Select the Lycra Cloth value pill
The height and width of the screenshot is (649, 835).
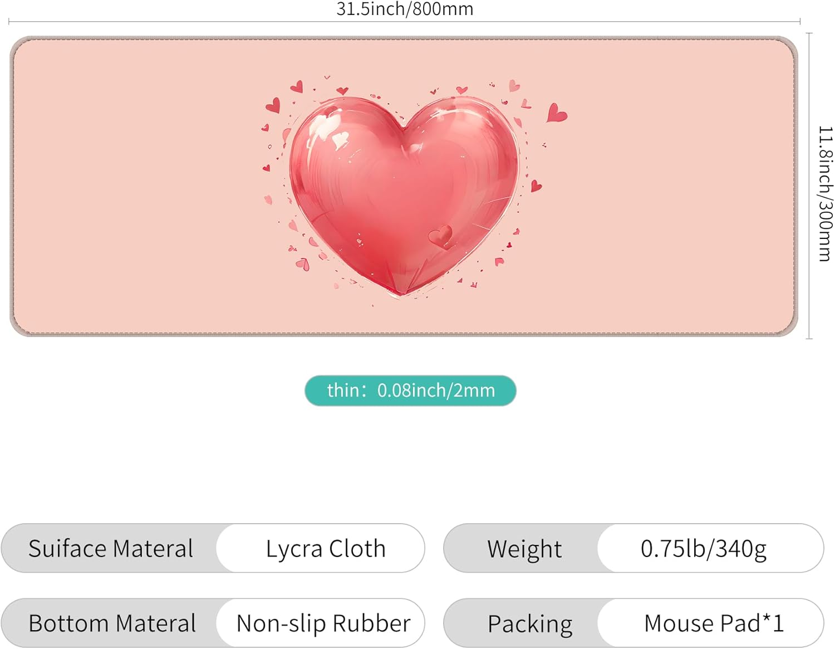click(321, 548)
